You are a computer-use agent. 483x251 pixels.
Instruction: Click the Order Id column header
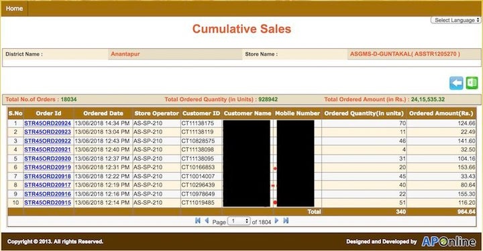point(48,113)
